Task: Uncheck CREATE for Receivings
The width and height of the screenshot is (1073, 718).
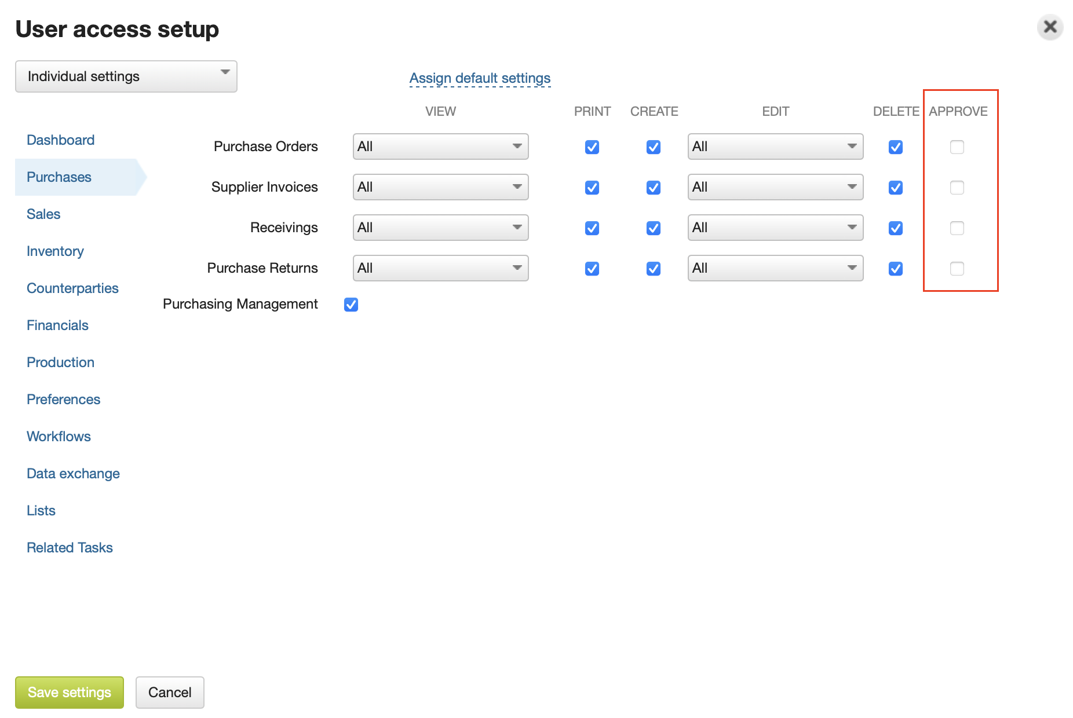Action: click(654, 228)
